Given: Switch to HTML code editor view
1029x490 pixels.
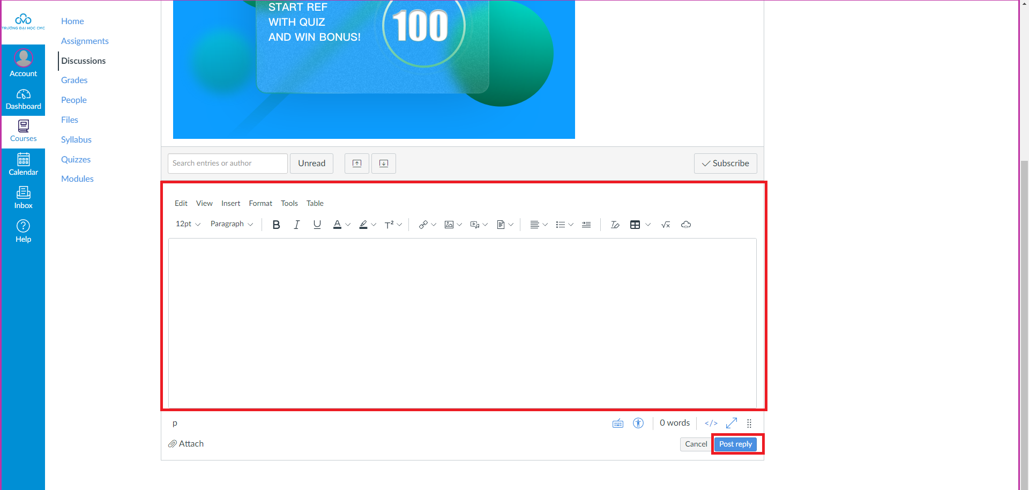Looking at the screenshot, I should point(711,423).
